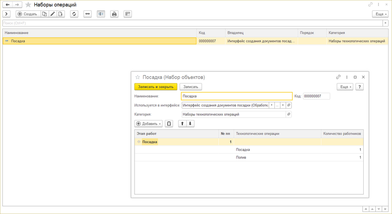Viewport: 392px width, 214px height.
Task: Open the main list Еще menu
Action: (380, 14)
